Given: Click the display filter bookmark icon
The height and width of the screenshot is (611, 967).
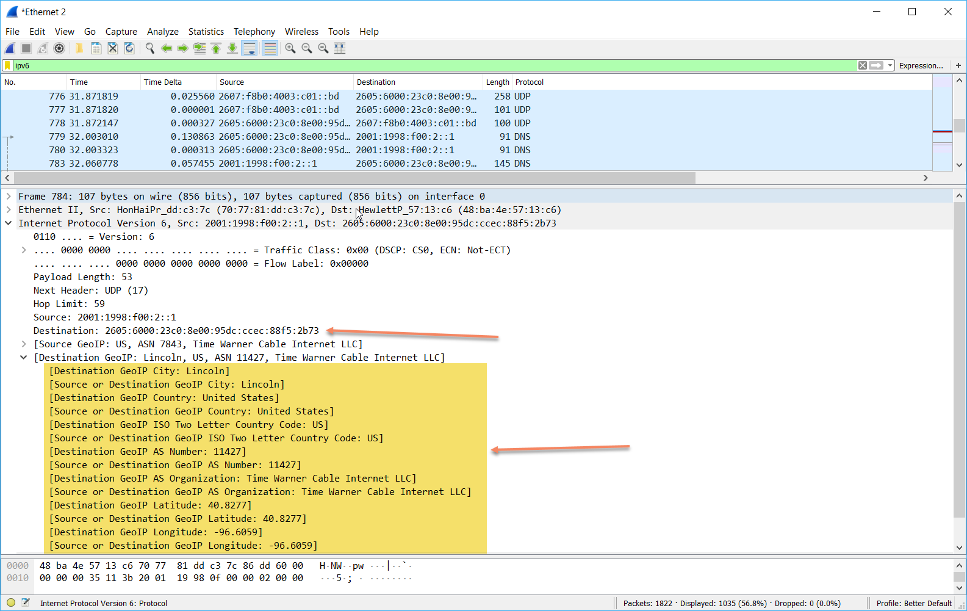Looking at the screenshot, I should tap(7, 65).
